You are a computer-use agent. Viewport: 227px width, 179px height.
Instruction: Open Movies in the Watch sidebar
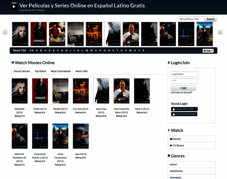tap(191, 139)
